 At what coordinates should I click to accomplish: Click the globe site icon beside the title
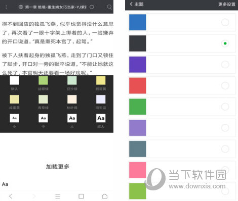click(21, 7)
